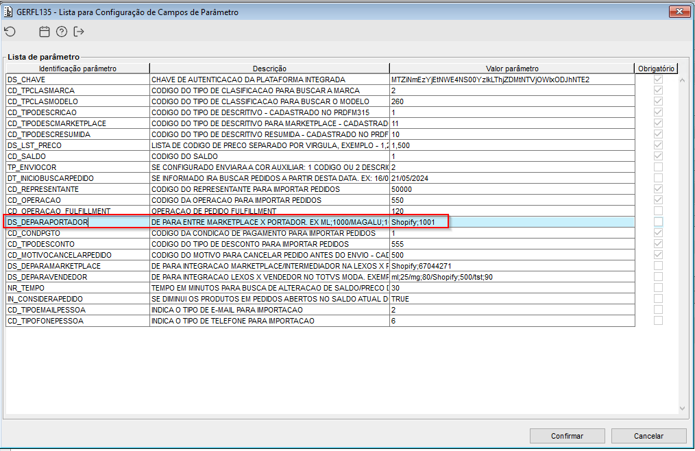
Task: Open the calendar toolbar icon
Action: click(45, 32)
